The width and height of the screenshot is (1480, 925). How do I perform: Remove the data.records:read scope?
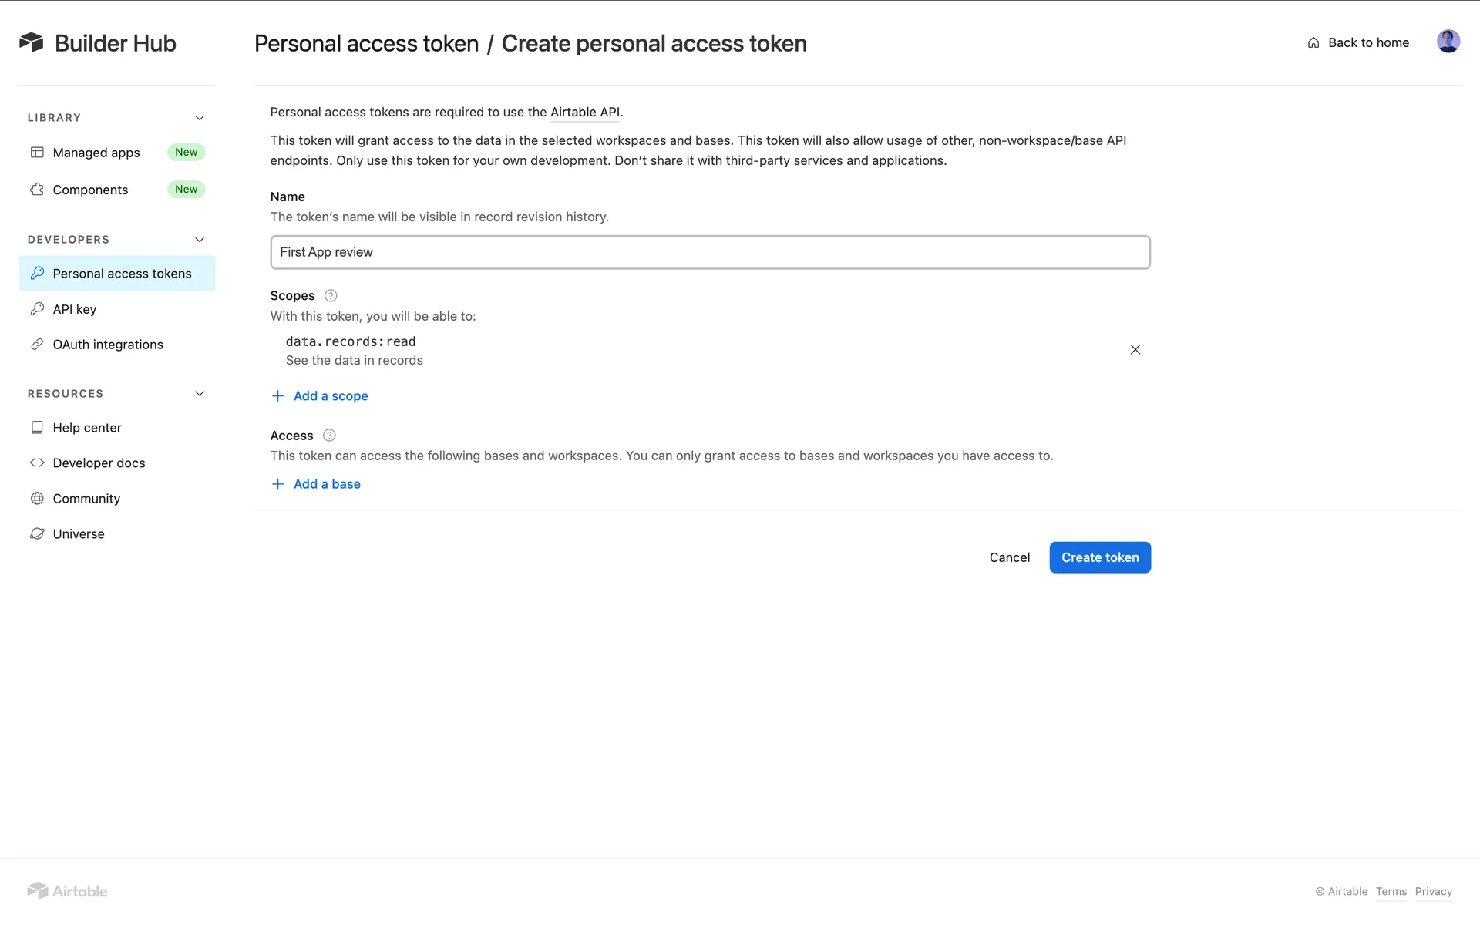point(1135,350)
